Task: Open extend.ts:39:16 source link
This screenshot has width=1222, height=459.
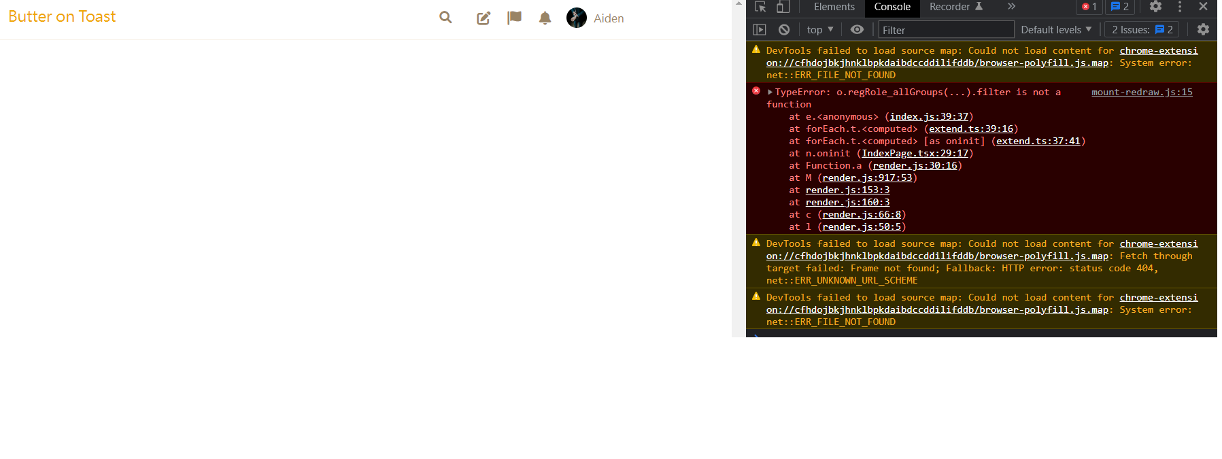Action: coord(971,129)
